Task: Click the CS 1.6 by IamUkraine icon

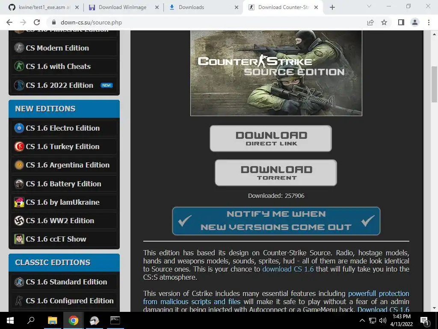Action: pos(19,202)
